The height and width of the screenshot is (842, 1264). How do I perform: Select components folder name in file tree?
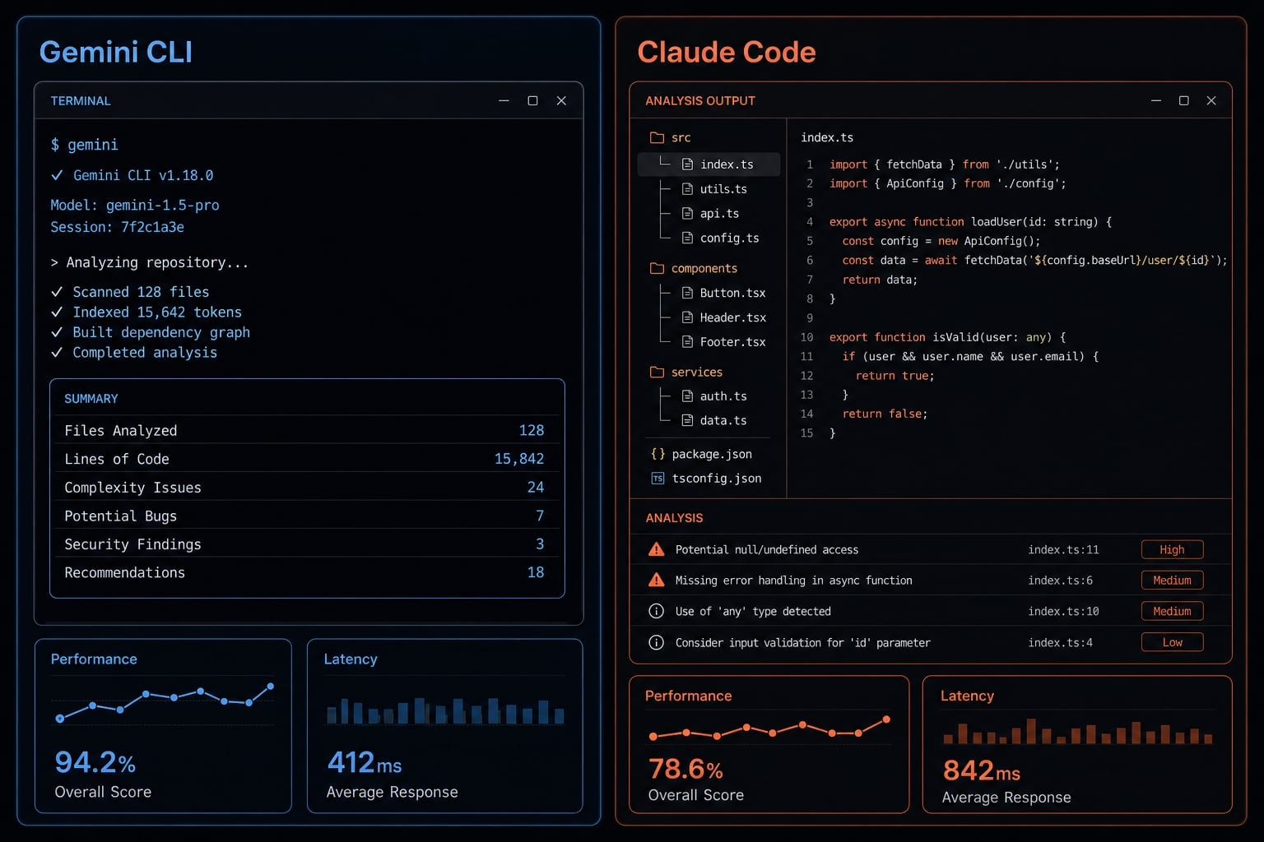pos(704,268)
